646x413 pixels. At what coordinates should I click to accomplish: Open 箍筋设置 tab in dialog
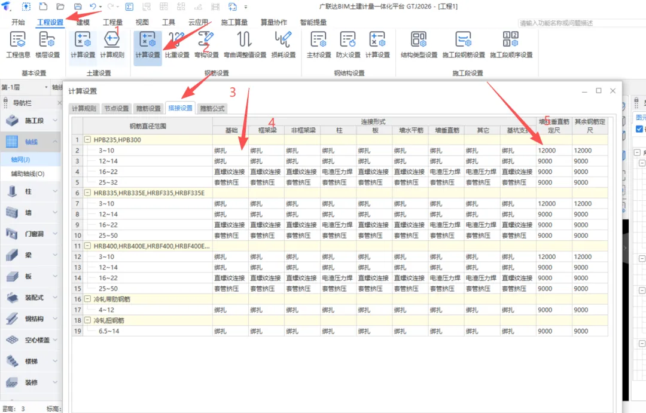[x=148, y=108]
